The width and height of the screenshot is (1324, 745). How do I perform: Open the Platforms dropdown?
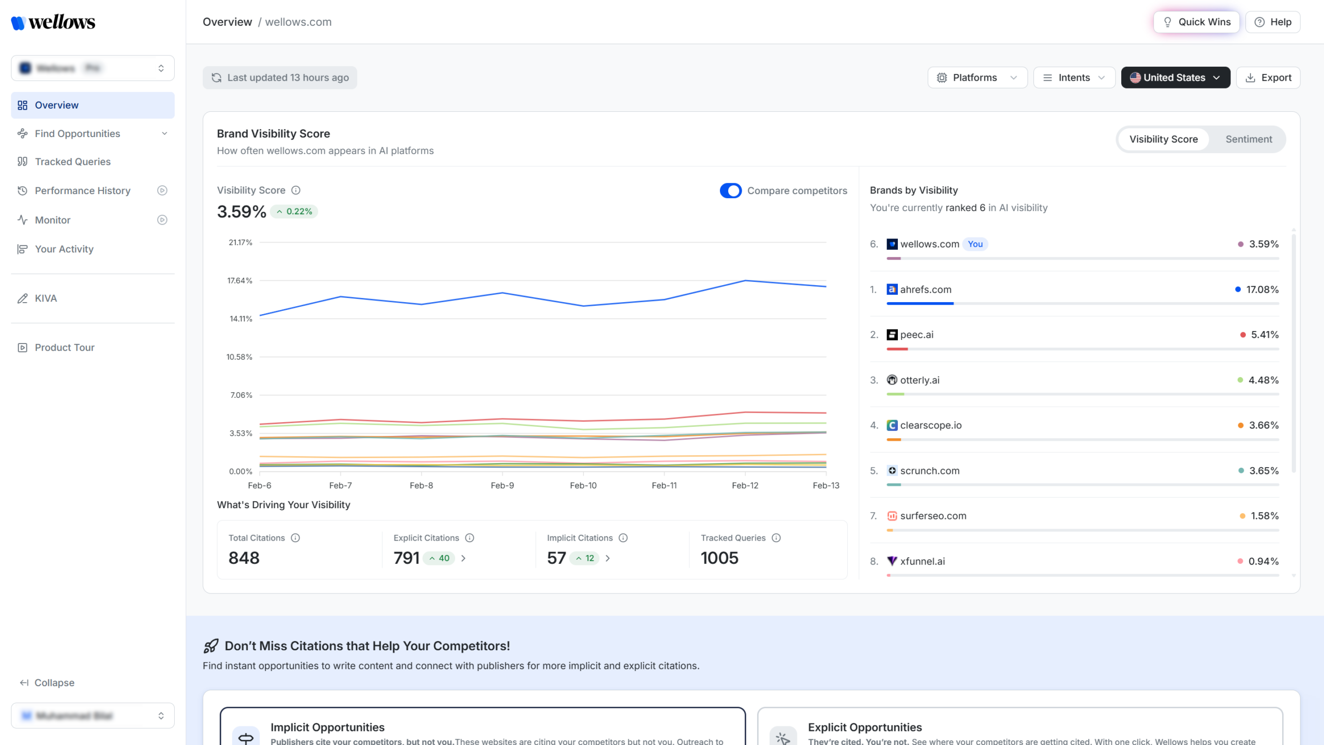(976, 77)
